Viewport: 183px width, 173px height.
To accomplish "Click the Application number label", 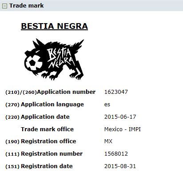I will tap(66, 92).
